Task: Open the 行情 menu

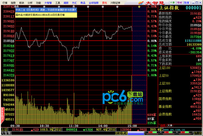Action: (x=5, y=3)
